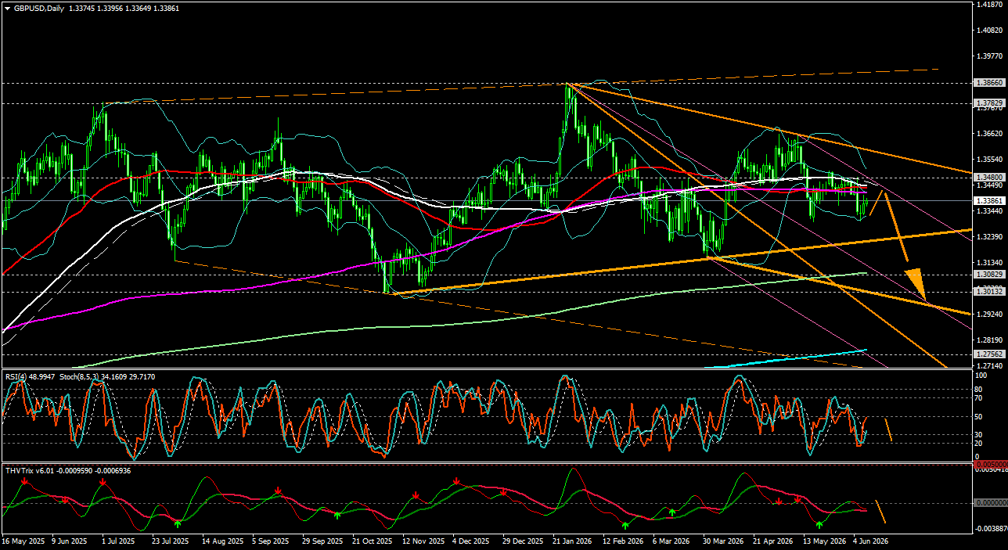Click the 13 May 2026 date label
This screenshot has width=1008, height=550.
click(824, 541)
